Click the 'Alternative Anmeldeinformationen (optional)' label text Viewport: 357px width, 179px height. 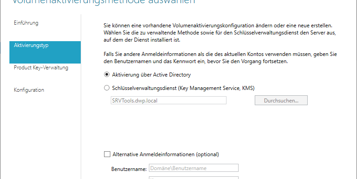[x=165, y=154]
